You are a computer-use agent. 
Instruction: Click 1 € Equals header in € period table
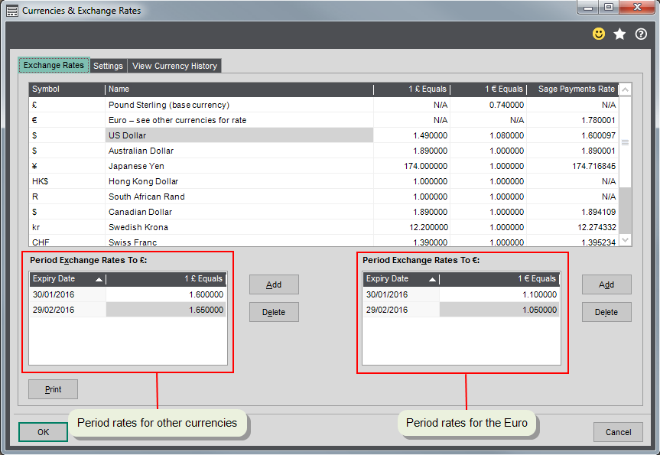tap(499, 278)
